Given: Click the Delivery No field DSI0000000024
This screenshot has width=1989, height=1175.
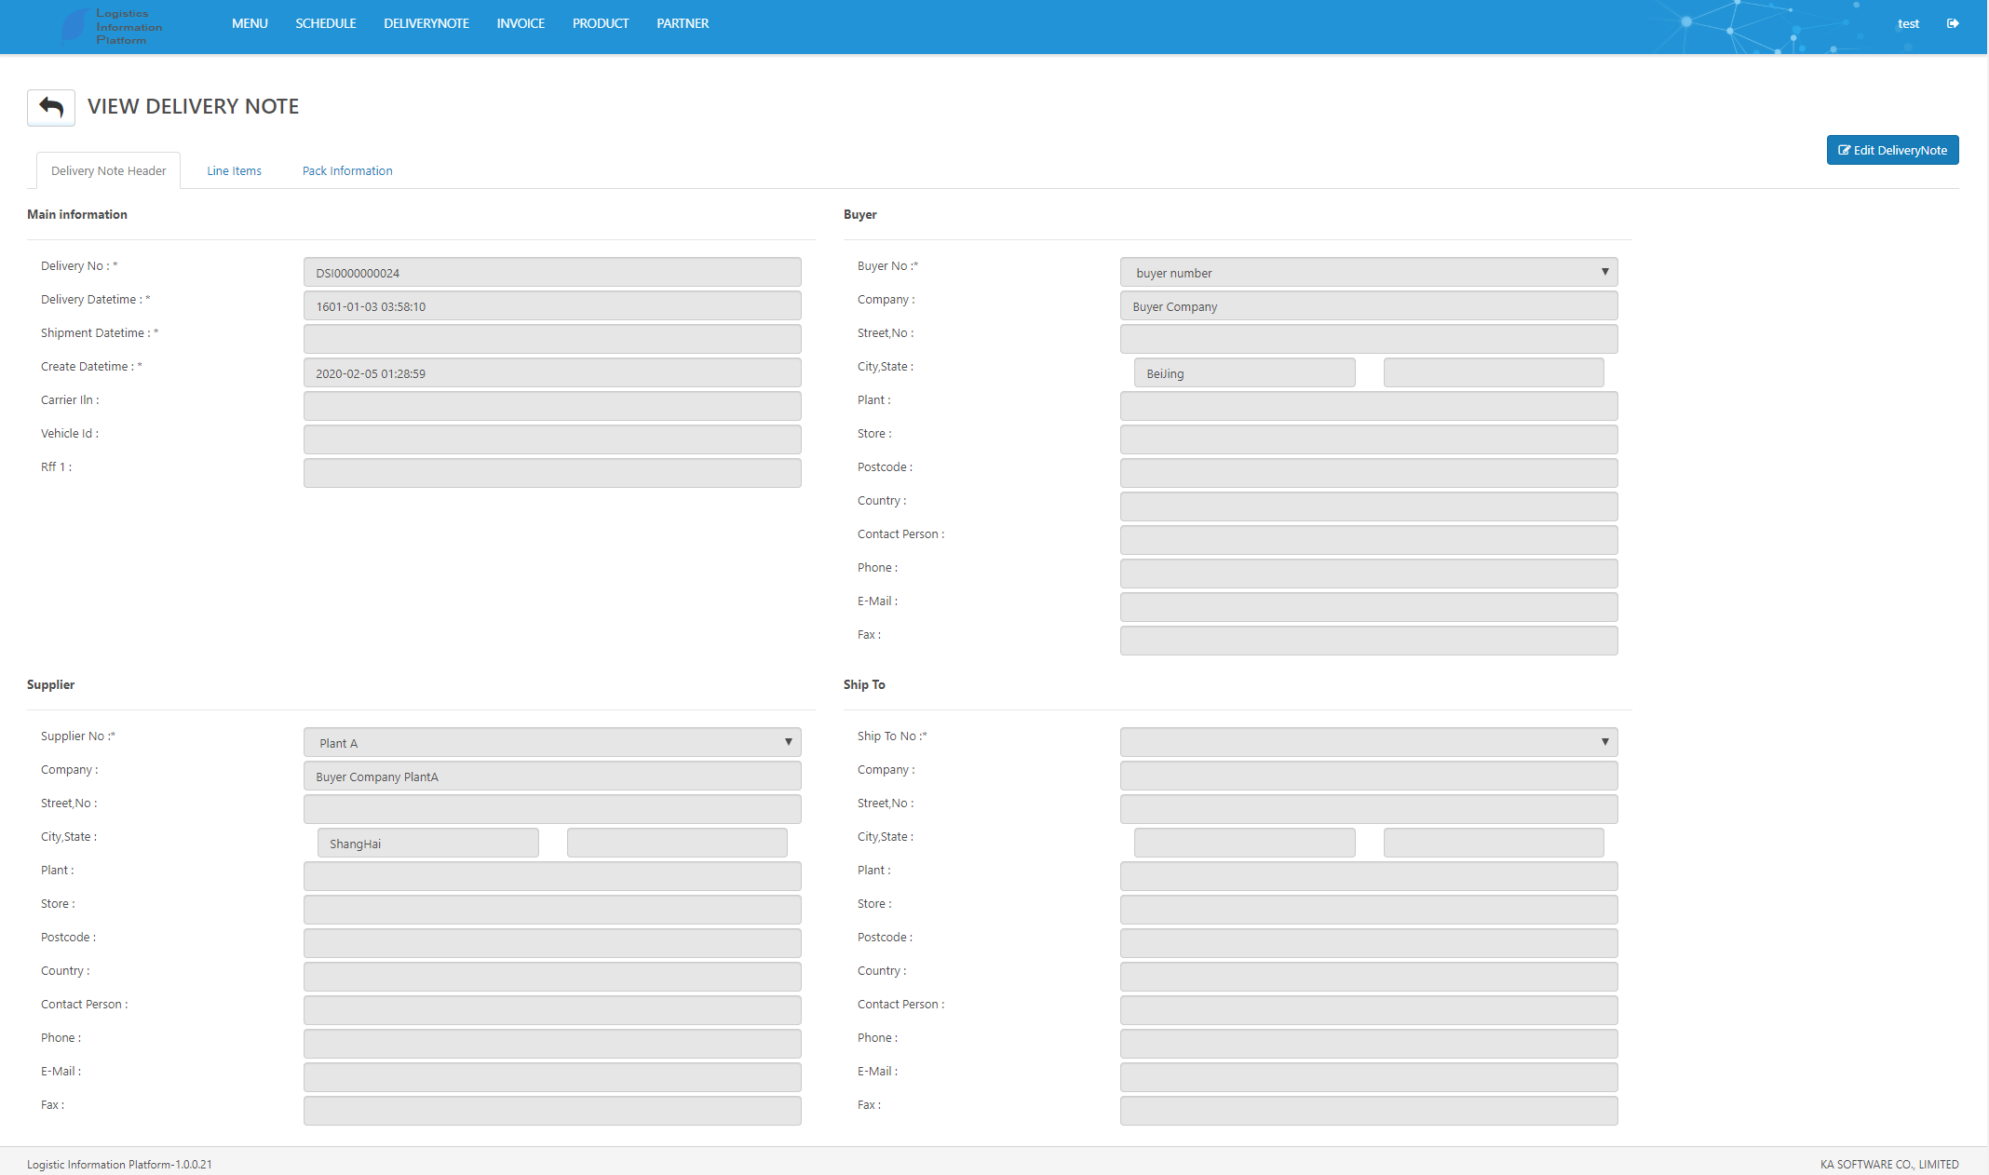Looking at the screenshot, I should [x=552, y=272].
